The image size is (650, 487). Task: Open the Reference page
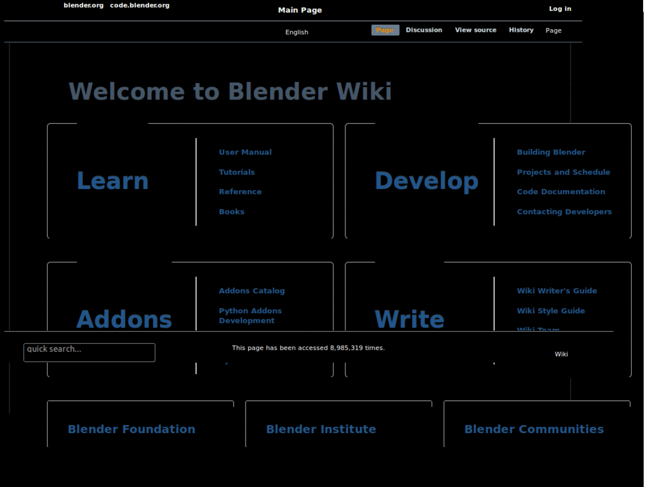240,192
